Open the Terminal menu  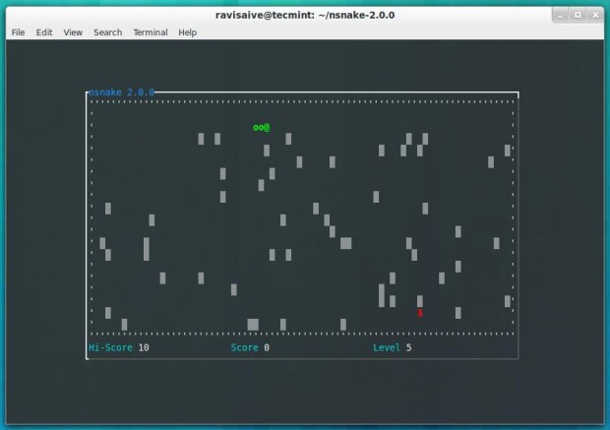[x=151, y=32]
